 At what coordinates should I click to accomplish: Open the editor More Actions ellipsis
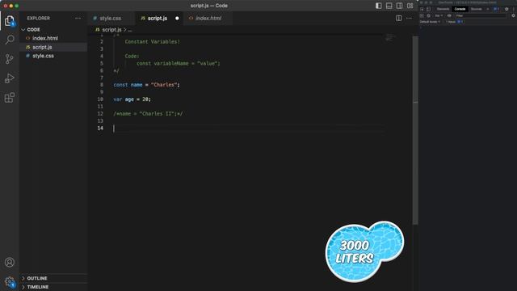410,18
